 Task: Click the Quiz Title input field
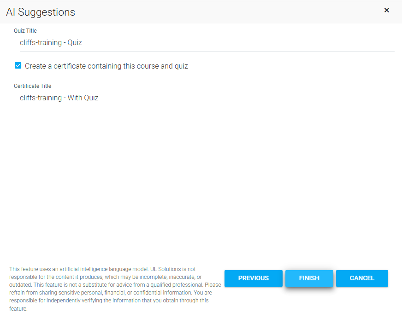pyautogui.click(x=207, y=43)
